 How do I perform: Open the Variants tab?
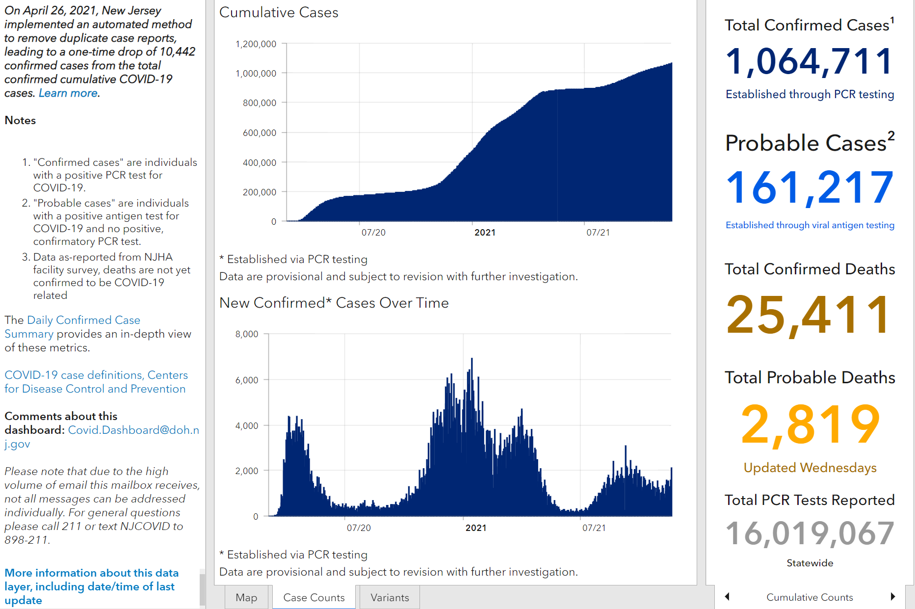tap(390, 597)
